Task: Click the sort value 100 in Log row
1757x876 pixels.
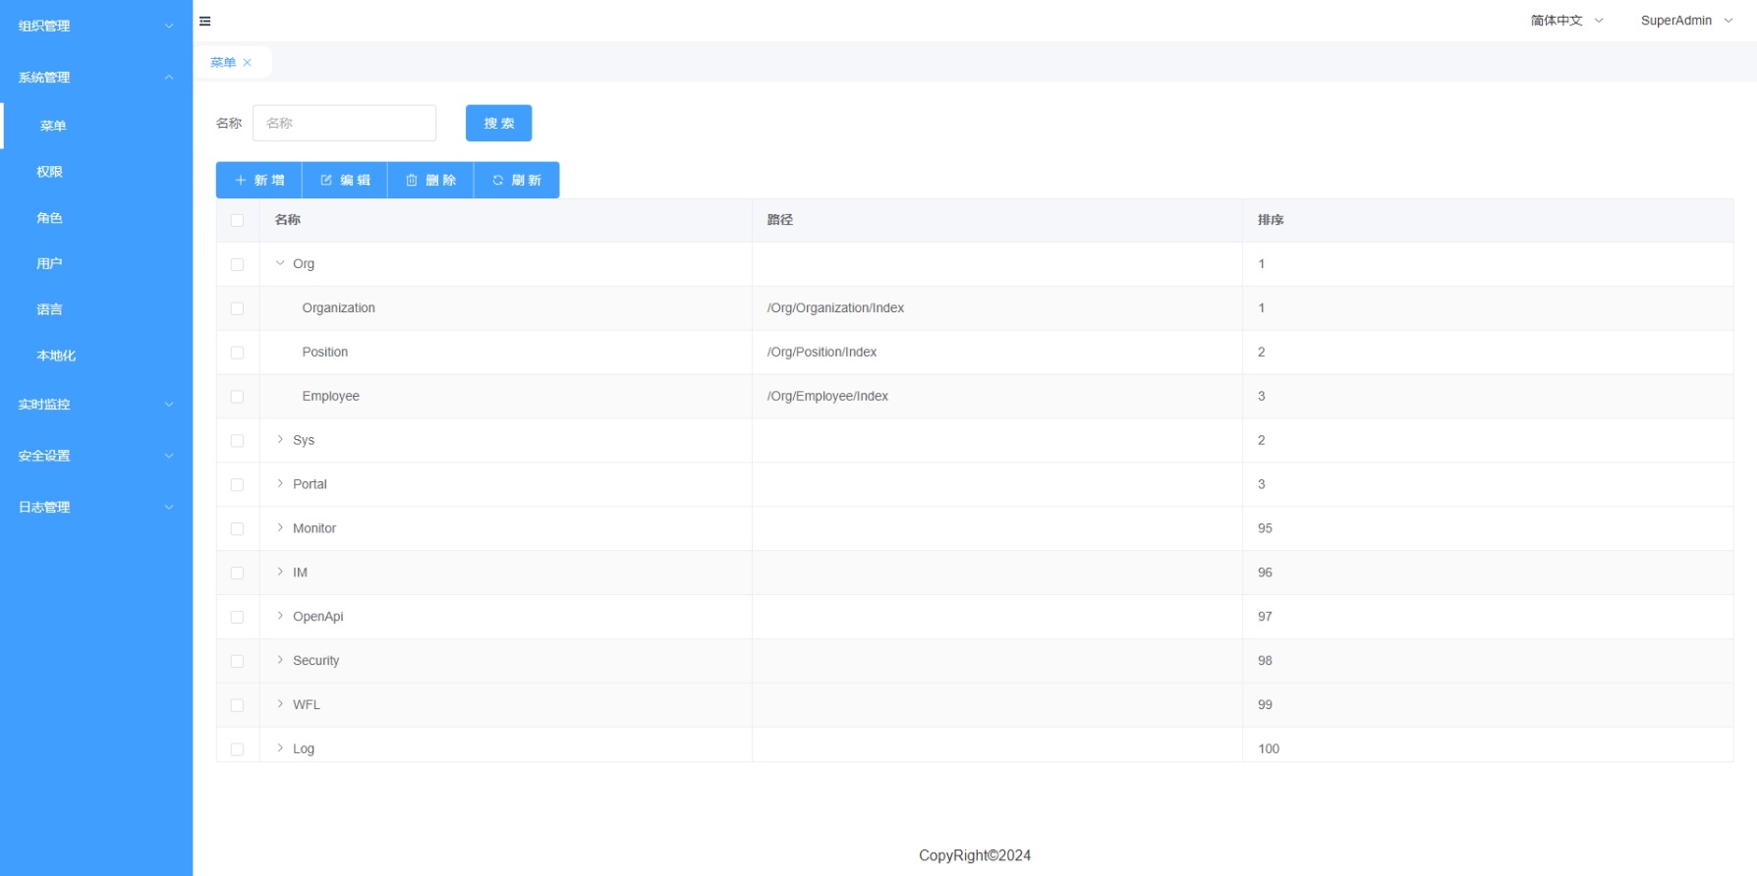Action: click(x=1269, y=749)
